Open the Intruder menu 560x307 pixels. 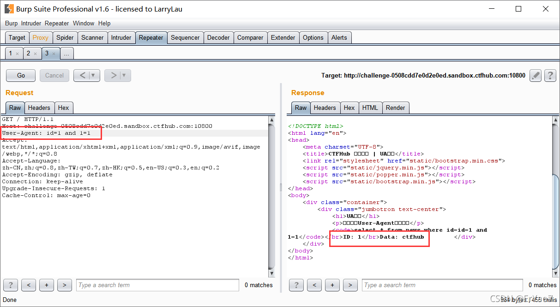[x=31, y=23]
